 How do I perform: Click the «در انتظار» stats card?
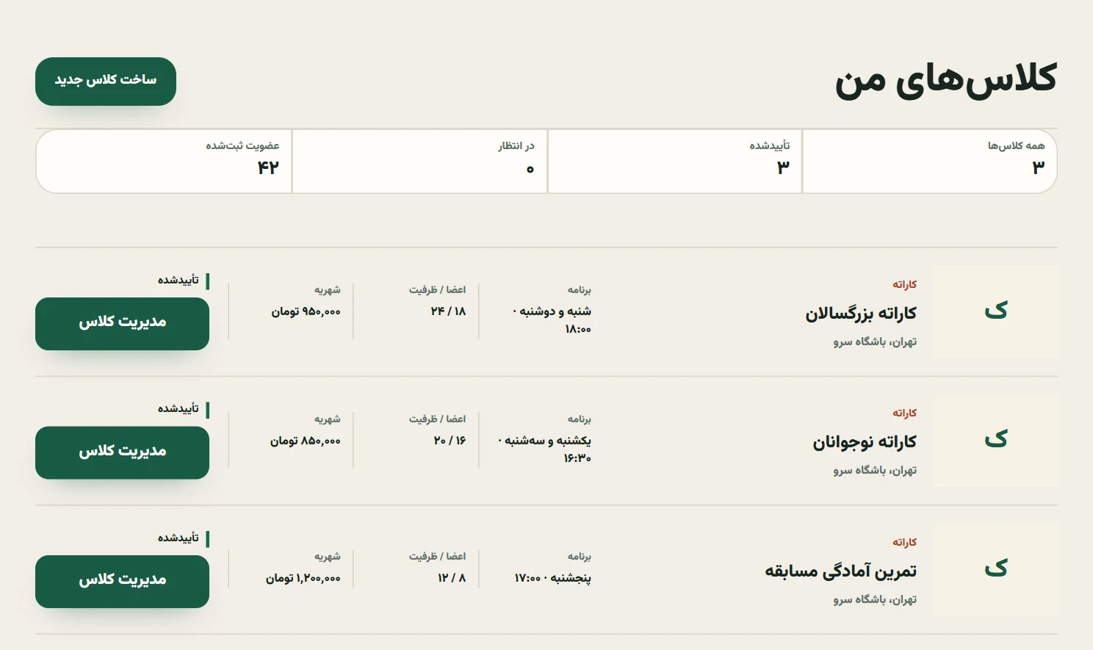(419, 162)
